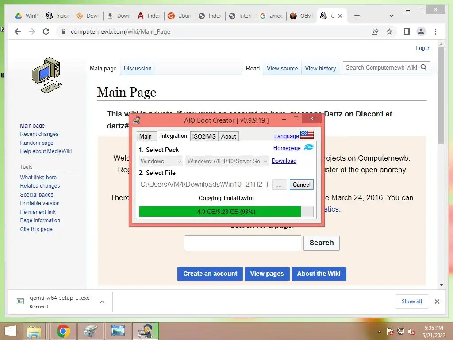Show hidden tray icons arrow
This screenshot has height=340, width=453.
tap(379, 332)
